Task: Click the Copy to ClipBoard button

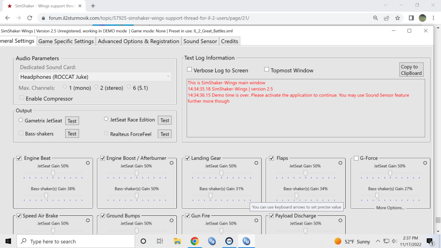Action: [x=411, y=70]
